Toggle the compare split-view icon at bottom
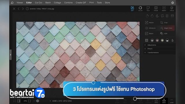185x104 pixels. coord(18,101)
